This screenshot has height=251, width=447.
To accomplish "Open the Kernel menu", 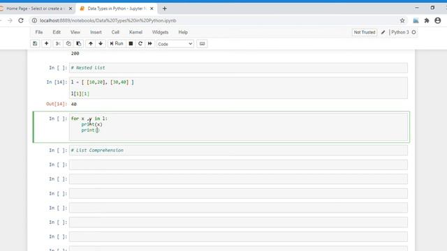I will (x=135, y=32).
